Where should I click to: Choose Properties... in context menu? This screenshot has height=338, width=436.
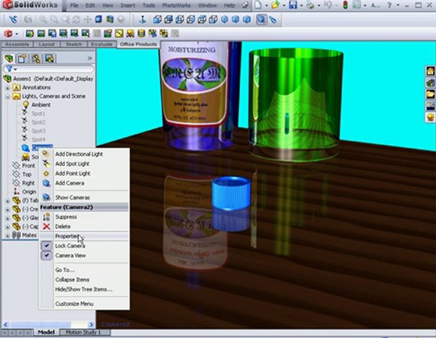84,236
